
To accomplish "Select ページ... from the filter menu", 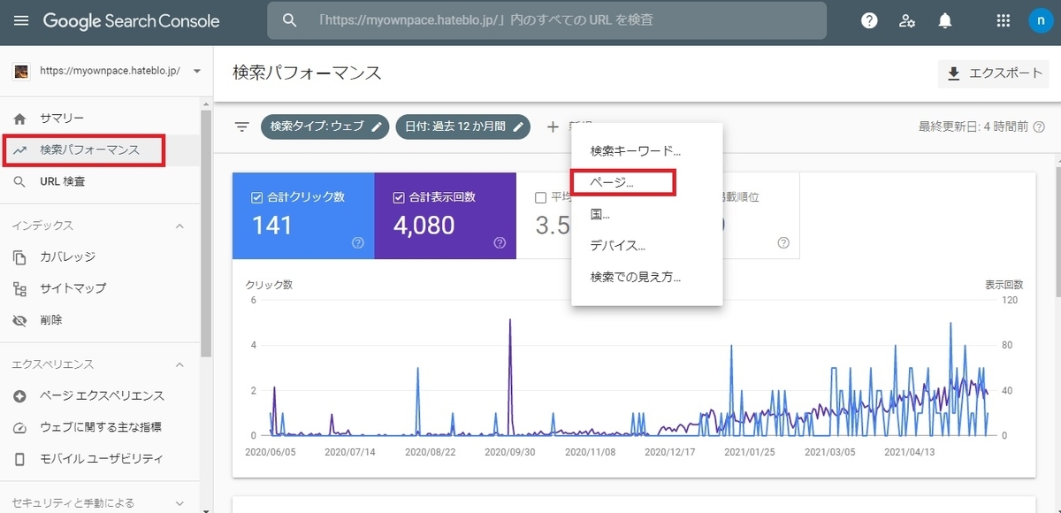I will 647,182.
